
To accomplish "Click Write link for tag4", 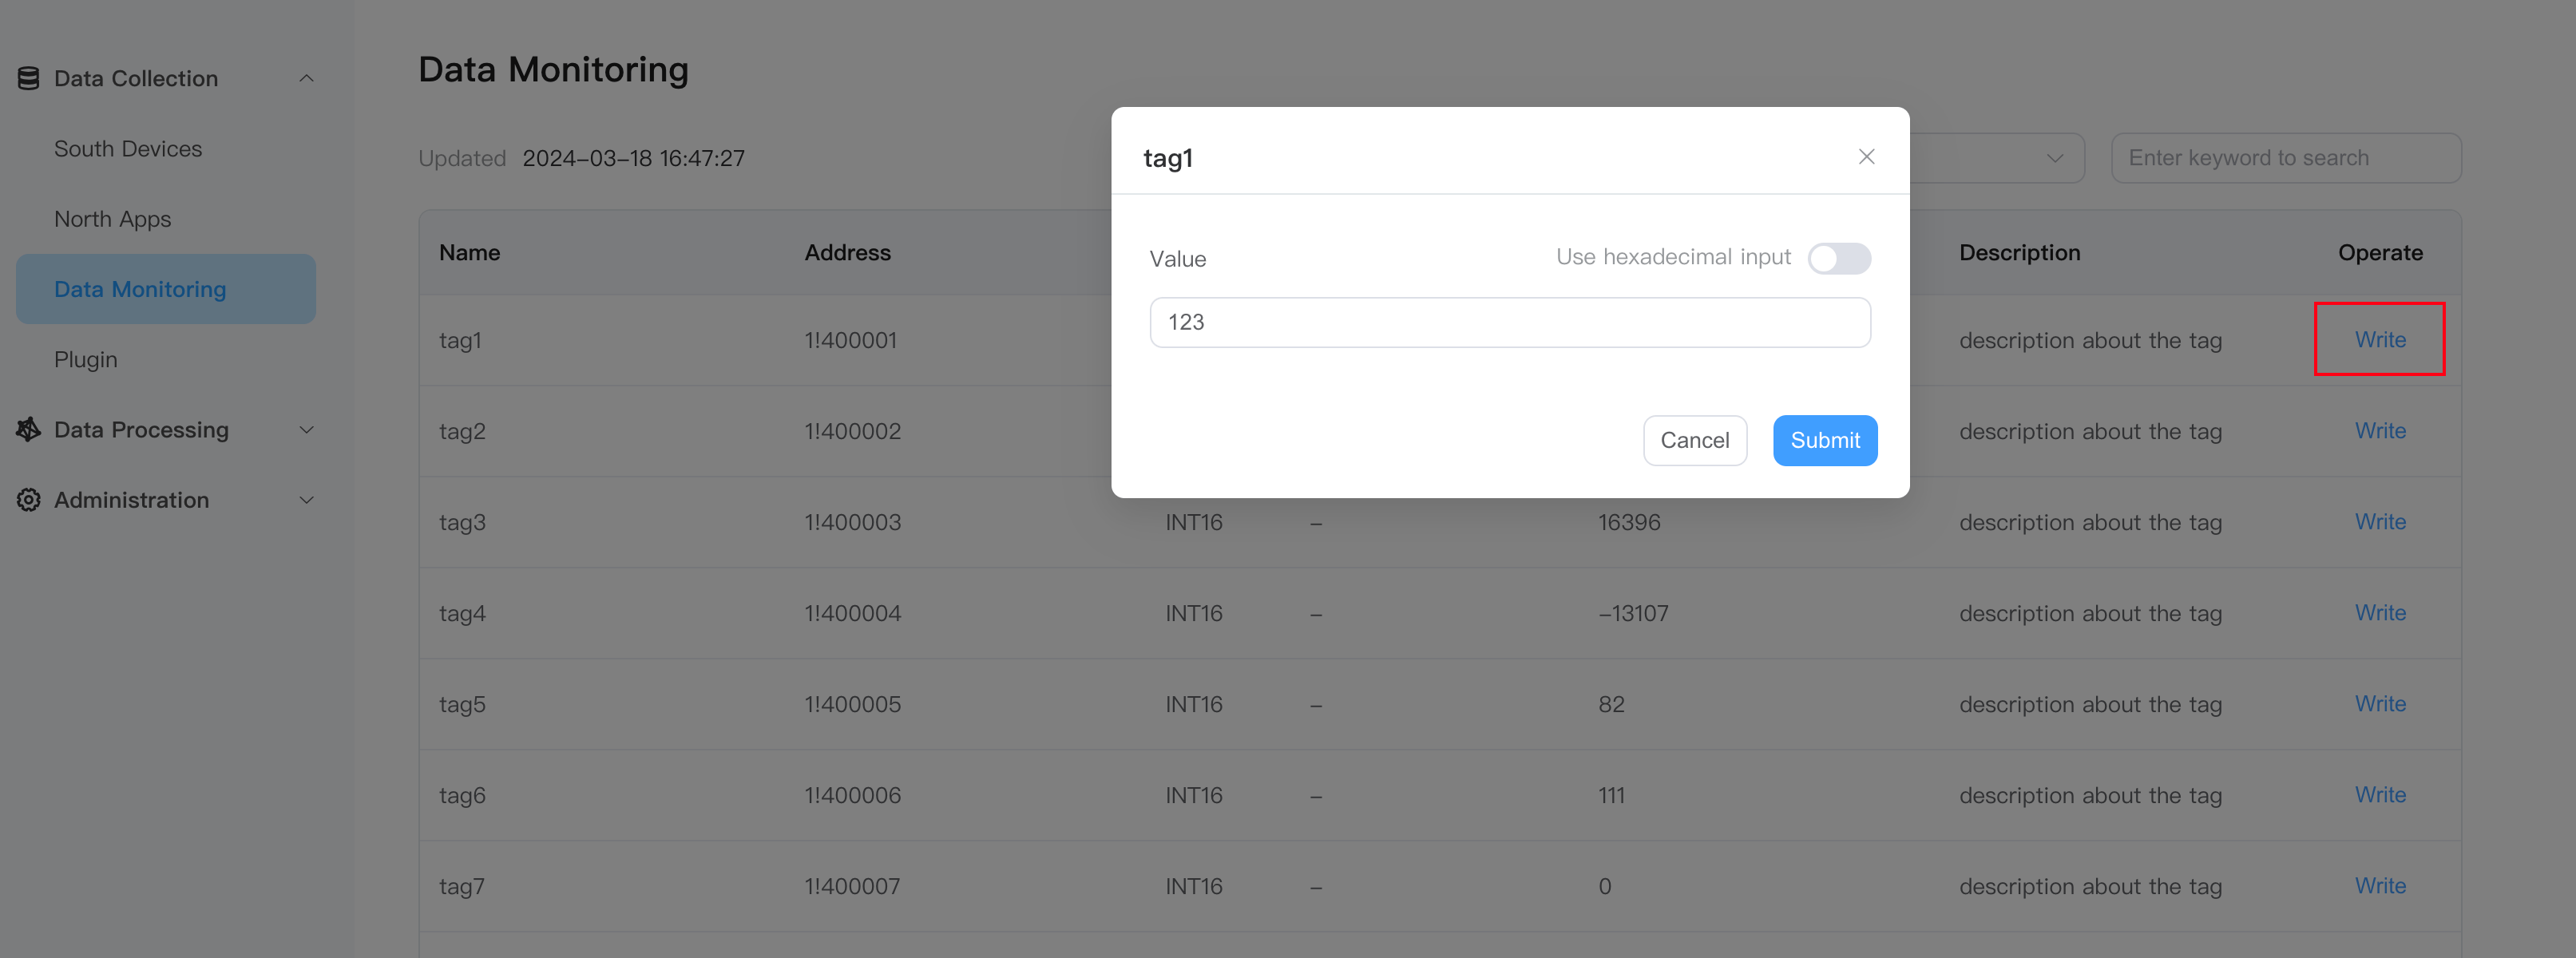I will 2380,613.
